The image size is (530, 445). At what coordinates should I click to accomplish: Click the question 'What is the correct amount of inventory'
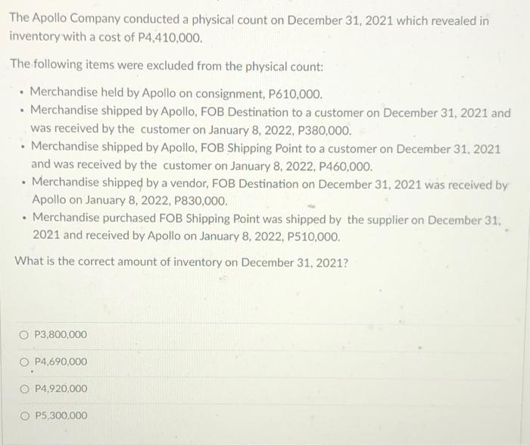(x=181, y=262)
